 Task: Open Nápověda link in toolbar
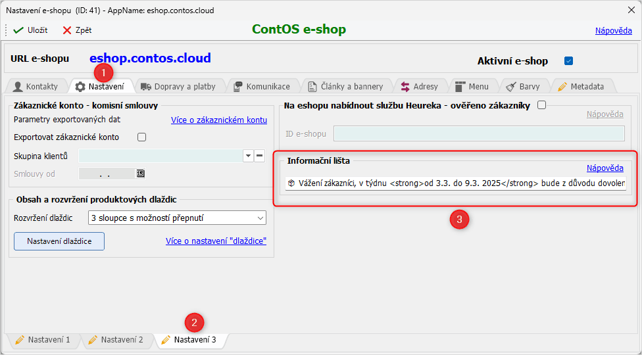click(x=613, y=30)
